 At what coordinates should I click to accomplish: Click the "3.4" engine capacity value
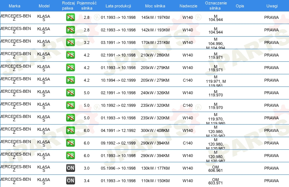(86, 181)
